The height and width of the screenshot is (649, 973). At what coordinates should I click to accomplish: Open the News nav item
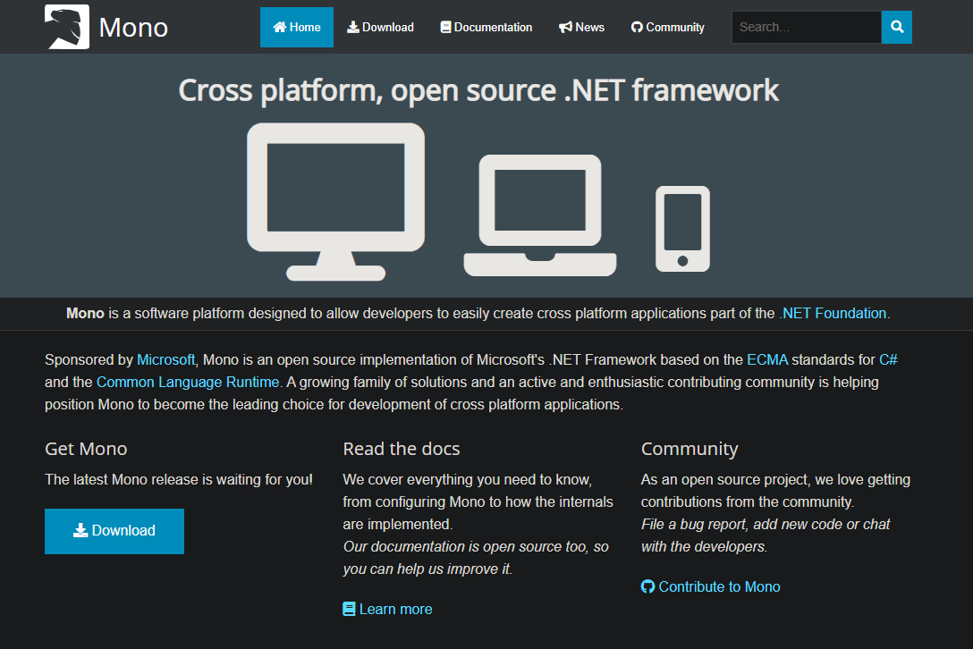[581, 28]
